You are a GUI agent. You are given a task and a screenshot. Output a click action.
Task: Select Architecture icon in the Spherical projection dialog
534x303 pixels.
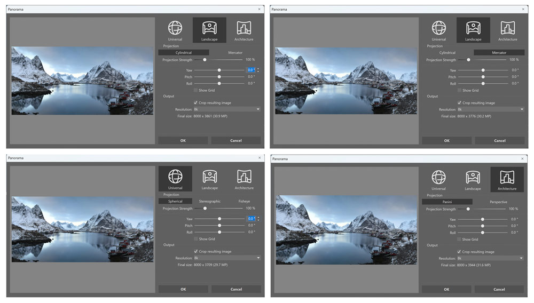pos(244,179)
